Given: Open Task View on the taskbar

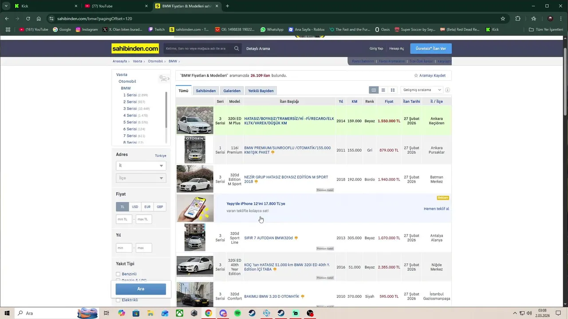Looking at the screenshot, I should pos(106,313).
